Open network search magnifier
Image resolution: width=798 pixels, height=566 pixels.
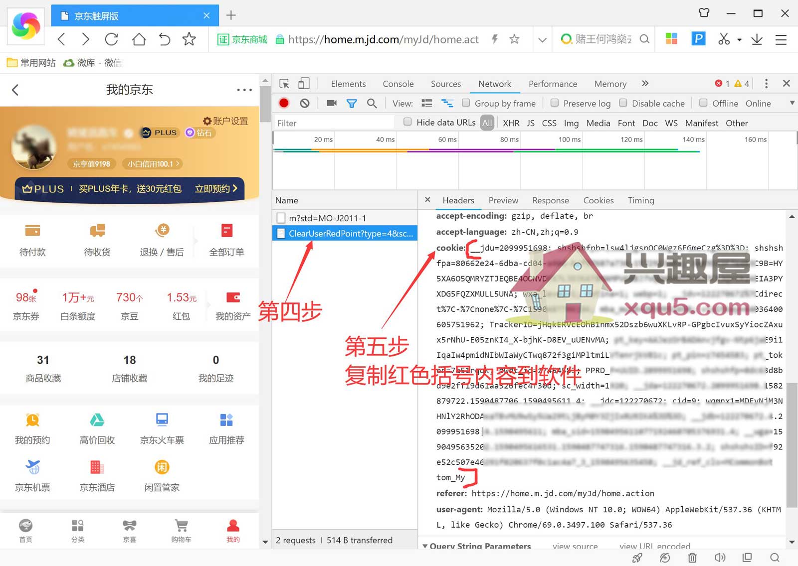[x=372, y=103]
